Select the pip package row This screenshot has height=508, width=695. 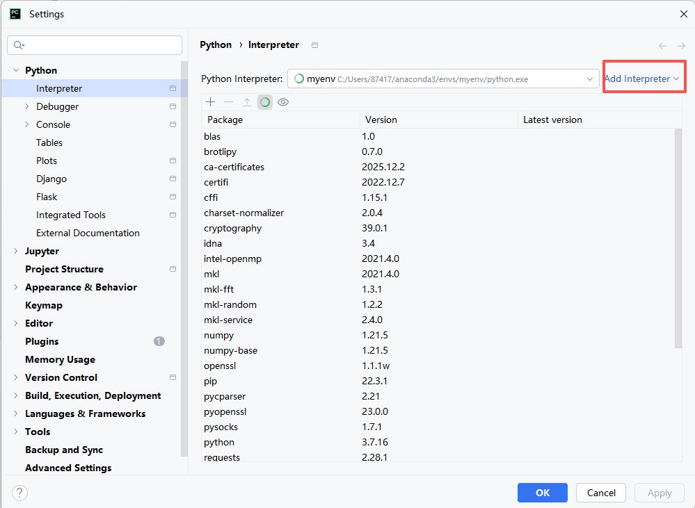click(x=438, y=381)
